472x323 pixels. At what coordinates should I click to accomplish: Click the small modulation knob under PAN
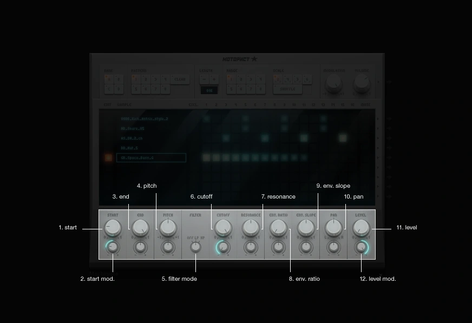(333, 247)
